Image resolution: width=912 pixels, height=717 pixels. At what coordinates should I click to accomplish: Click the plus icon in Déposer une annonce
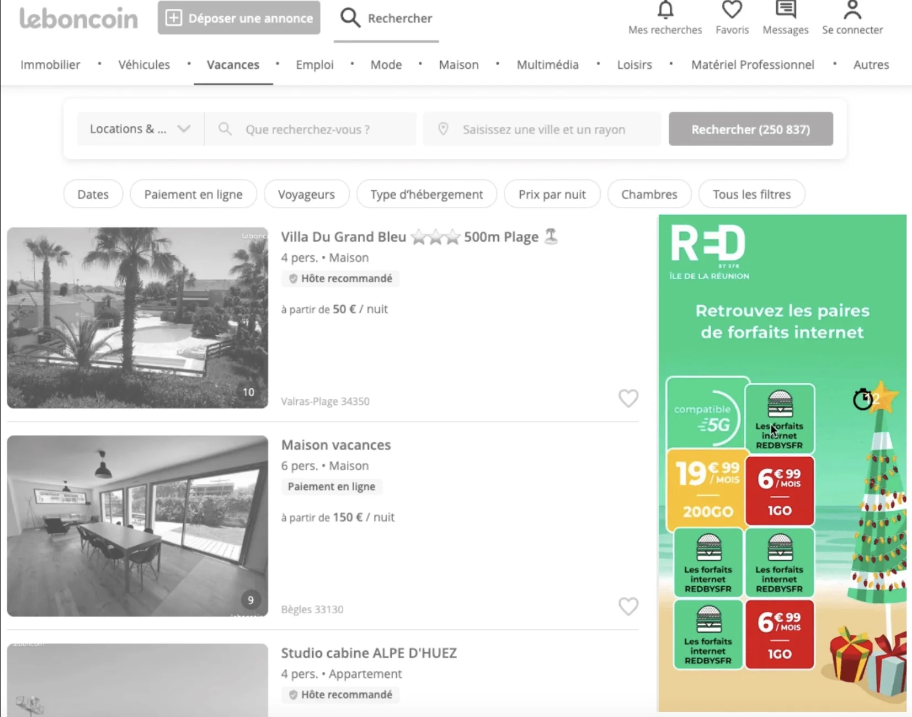tap(174, 18)
